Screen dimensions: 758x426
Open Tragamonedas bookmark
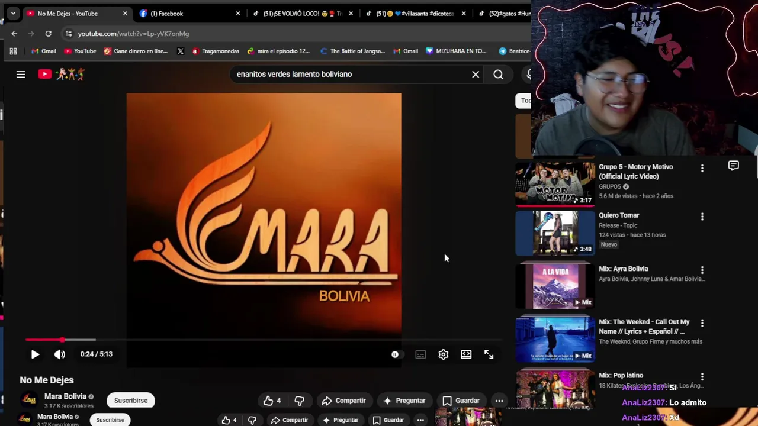tap(216, 51)
